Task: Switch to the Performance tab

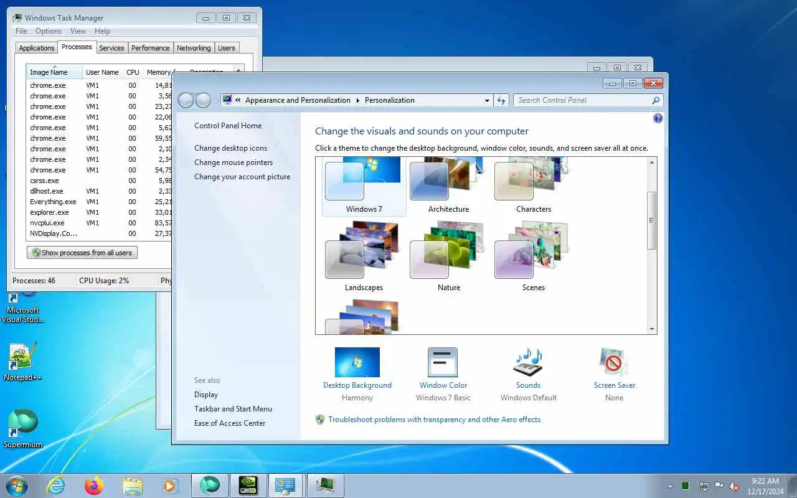Action: (x=150, y=48)
